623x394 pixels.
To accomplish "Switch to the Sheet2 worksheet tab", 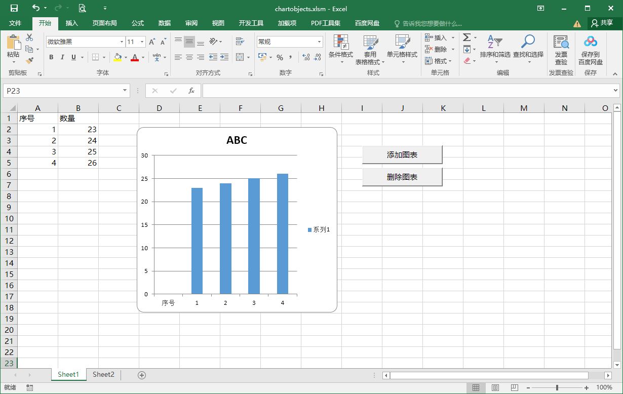I will (103, 375).
